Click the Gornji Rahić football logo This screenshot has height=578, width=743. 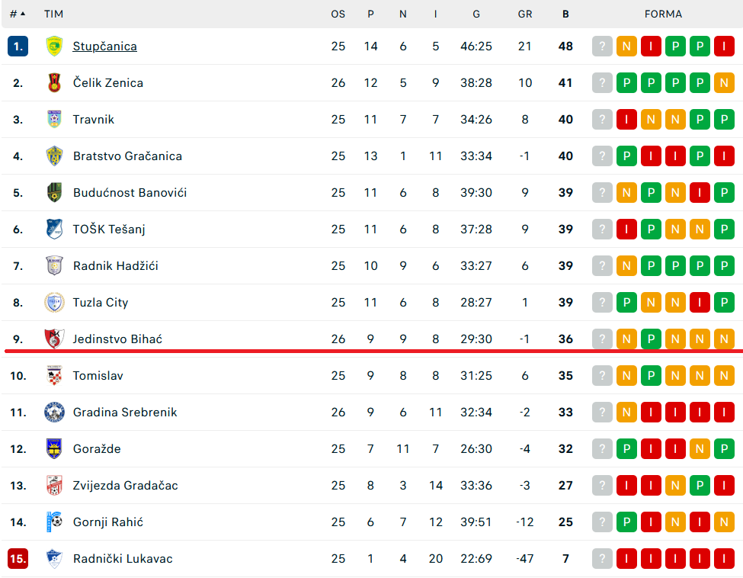(54, 522)
